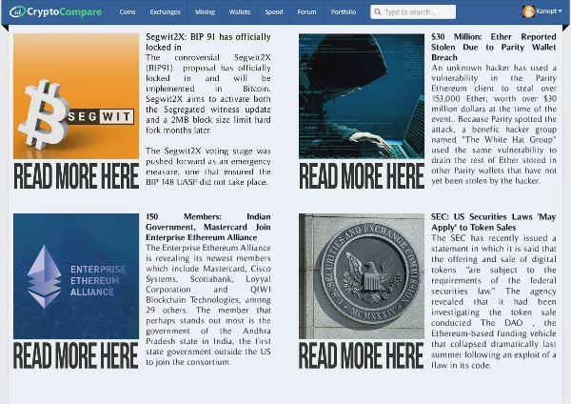Viewport: 571px width, 404px height.
Task: Click Read More Here under Segwit image
Action: pos(76,176)
